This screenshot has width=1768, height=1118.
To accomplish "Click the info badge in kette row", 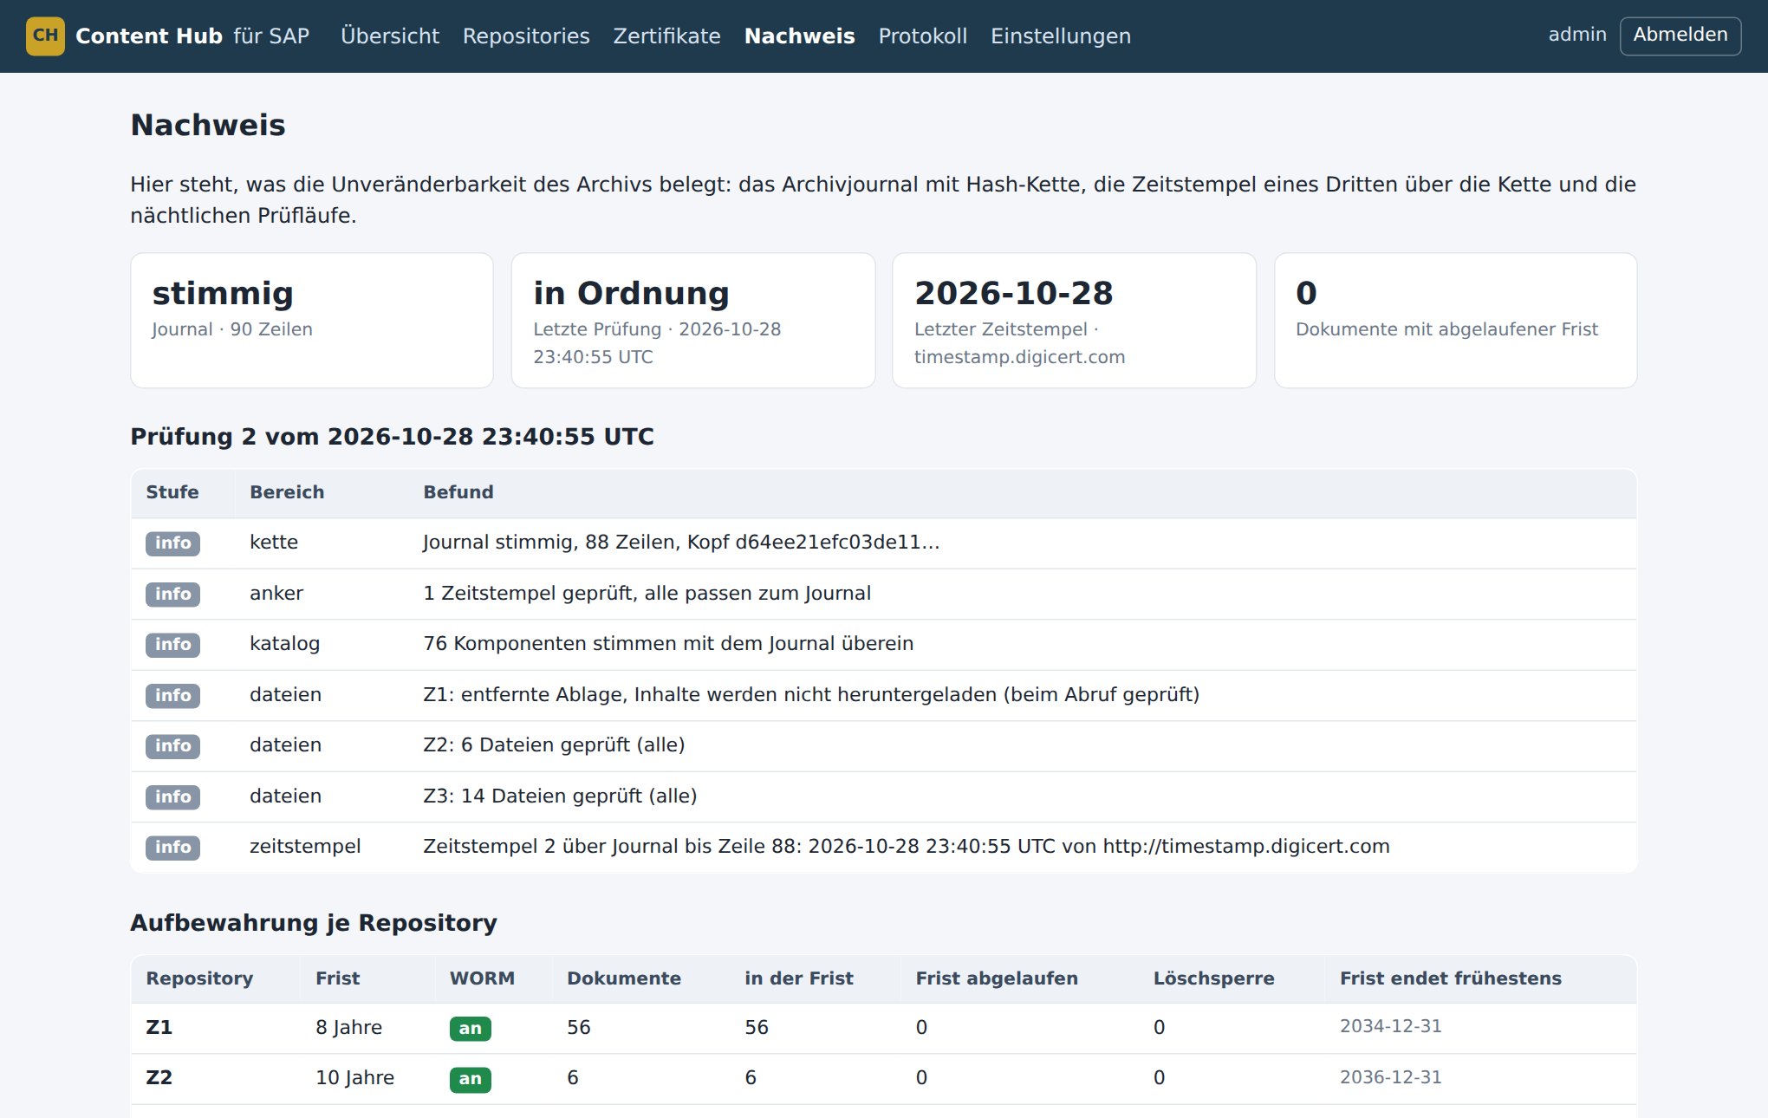I will (x=172, y=543).
